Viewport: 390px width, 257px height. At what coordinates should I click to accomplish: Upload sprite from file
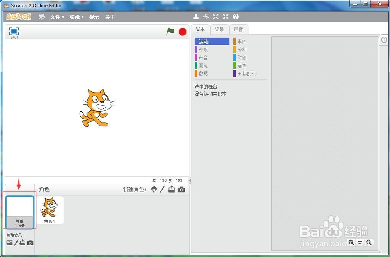coord(171,189)
